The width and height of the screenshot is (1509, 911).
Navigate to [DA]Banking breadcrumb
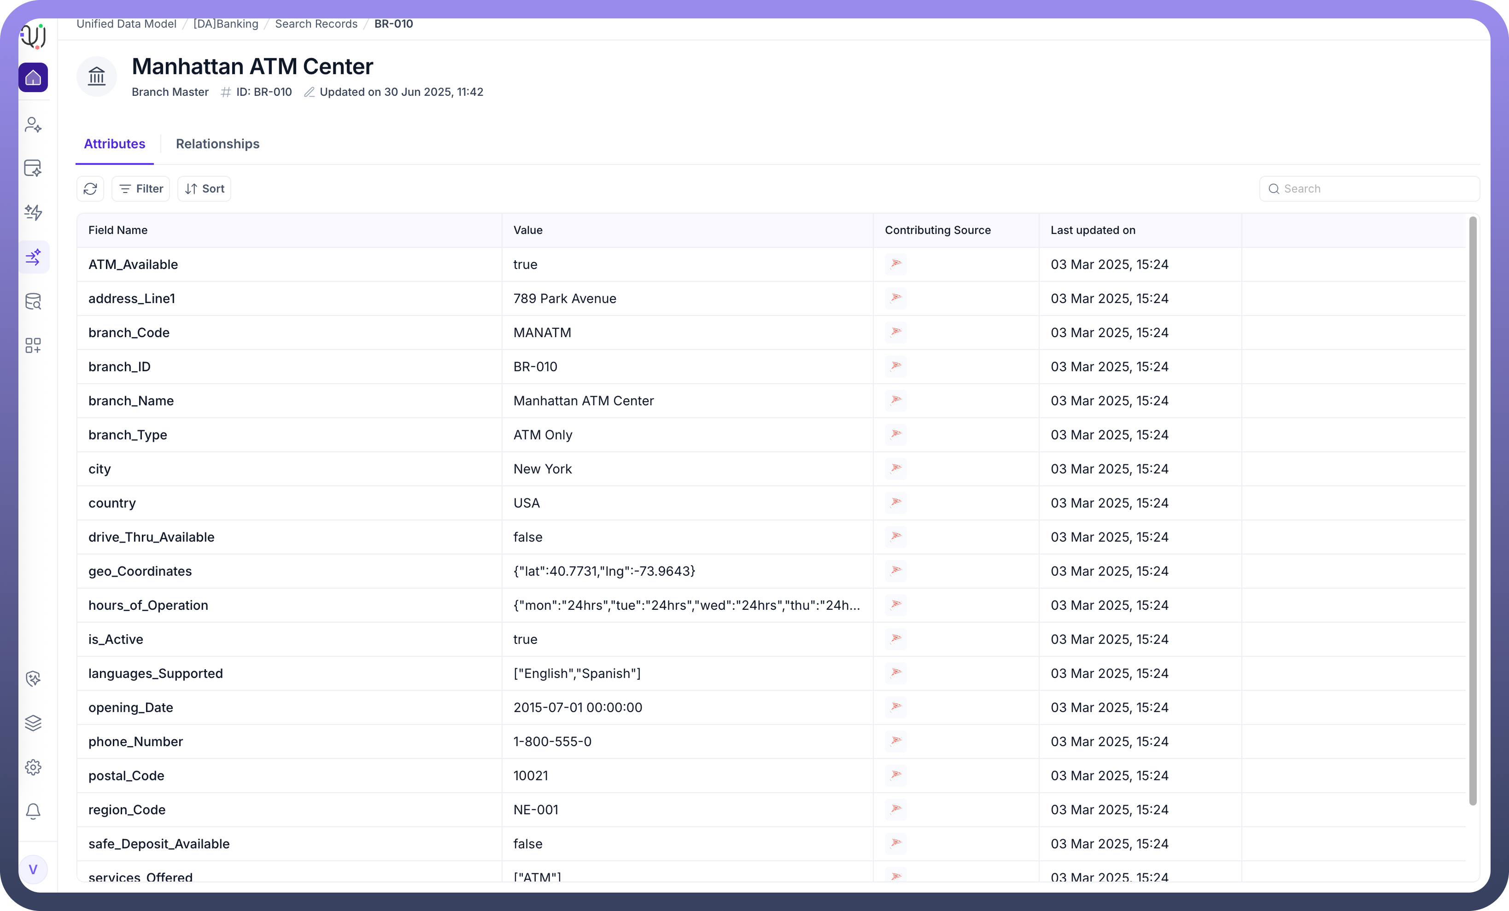coord(225,24)
